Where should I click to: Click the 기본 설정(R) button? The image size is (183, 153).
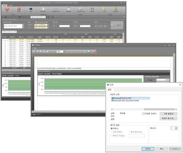coord(168,114)
